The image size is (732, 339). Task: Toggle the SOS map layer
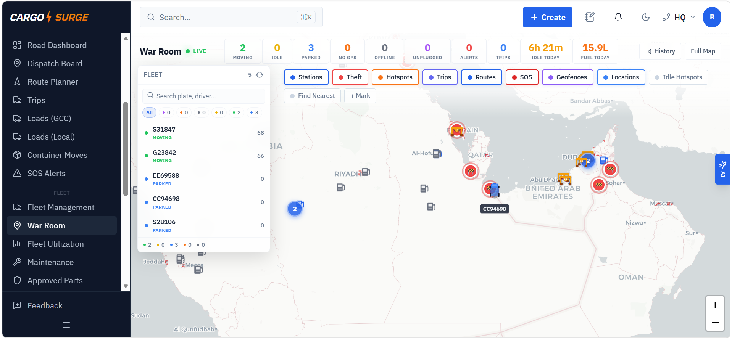522,77
